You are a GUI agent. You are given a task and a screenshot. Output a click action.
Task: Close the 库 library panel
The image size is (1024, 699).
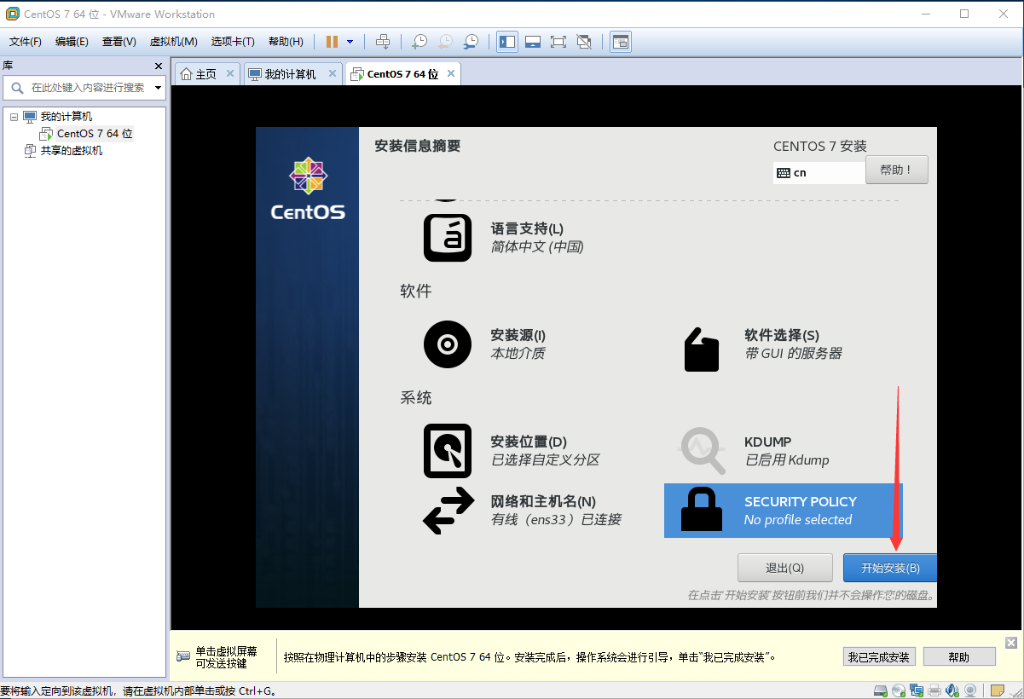click(x=158, y=66)
